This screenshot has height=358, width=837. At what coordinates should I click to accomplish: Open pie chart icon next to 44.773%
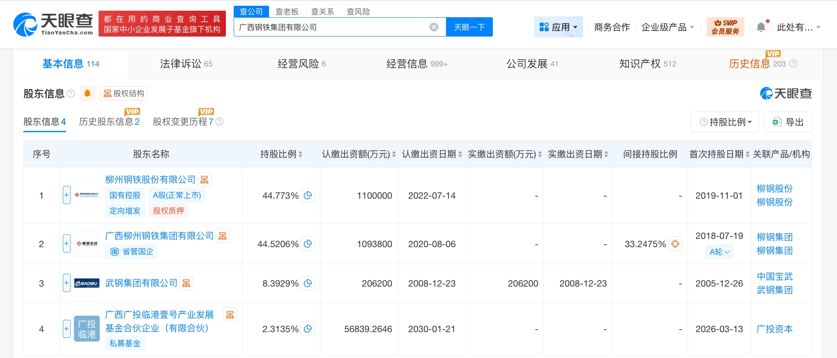click(x=308, y=195)
